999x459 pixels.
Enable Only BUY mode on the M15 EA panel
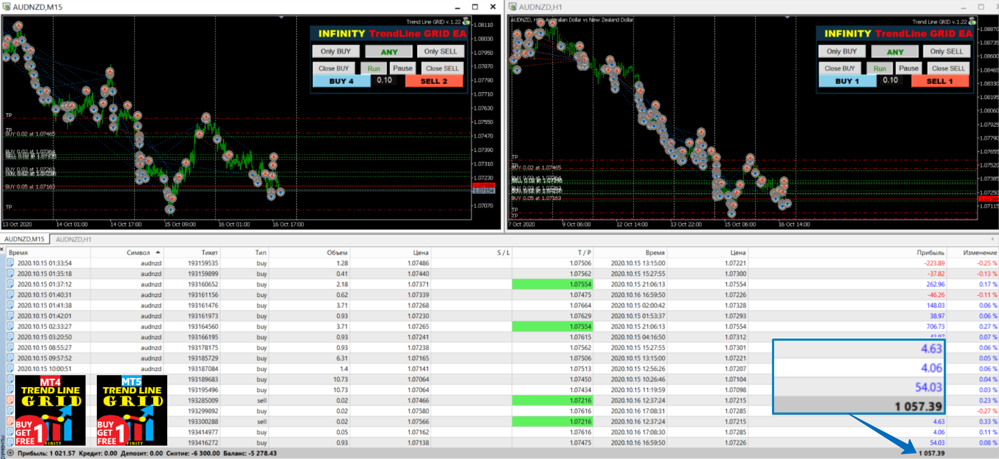336,51
